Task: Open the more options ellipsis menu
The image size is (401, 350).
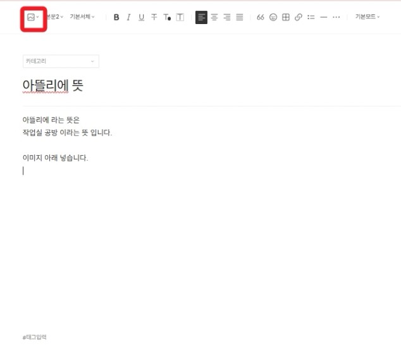Action: click(336, 17)
